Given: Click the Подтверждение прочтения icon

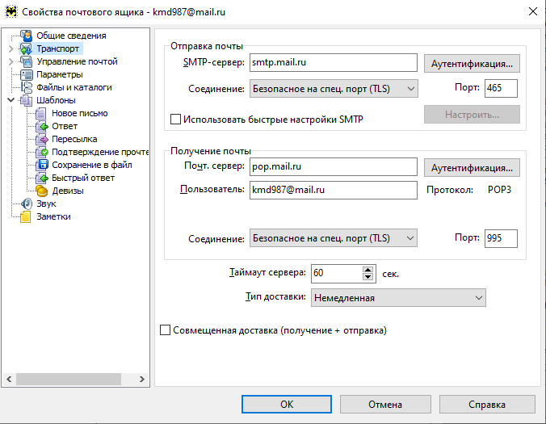Looking at the screenshot, I should click(x=41, y=152).
